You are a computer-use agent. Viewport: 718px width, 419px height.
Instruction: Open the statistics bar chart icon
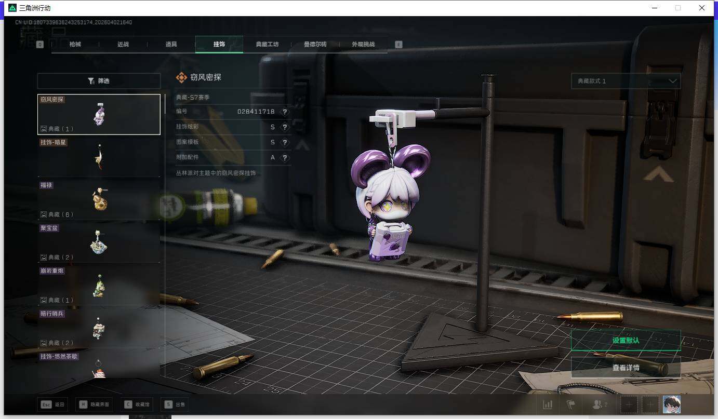pos(548,404)
